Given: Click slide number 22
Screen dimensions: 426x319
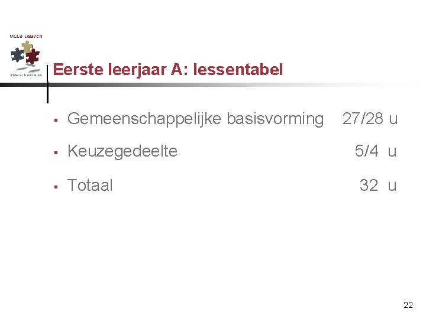Looking at the screenshot, I should point(408,305).
